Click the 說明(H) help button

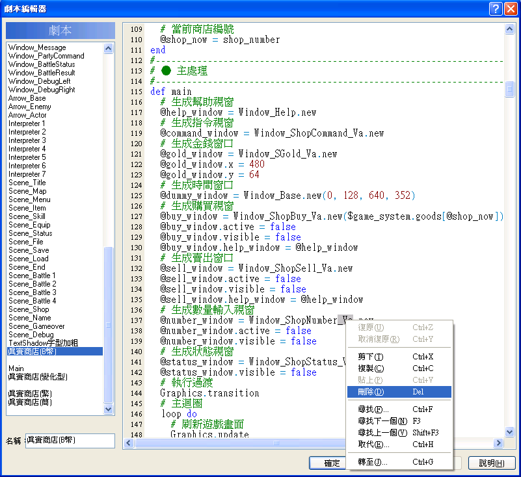click(492, 463)
